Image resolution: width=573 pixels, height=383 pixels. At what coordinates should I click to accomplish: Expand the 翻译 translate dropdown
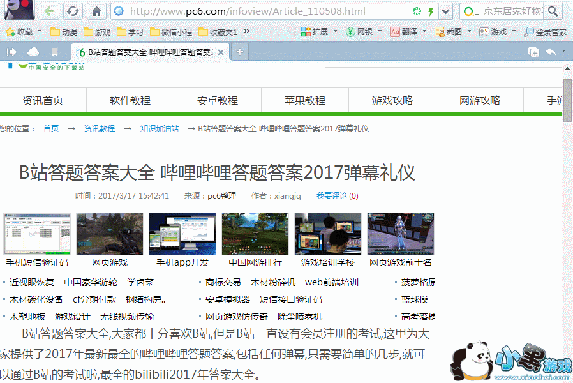tap(423, 31)
